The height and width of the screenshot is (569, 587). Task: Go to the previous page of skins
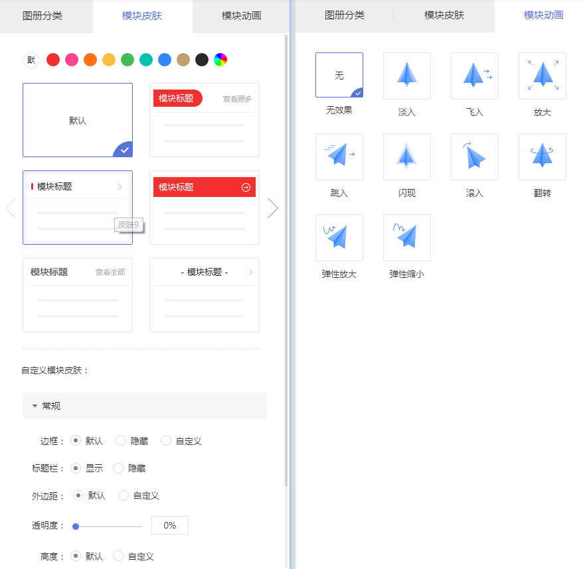tap(11, 208)
